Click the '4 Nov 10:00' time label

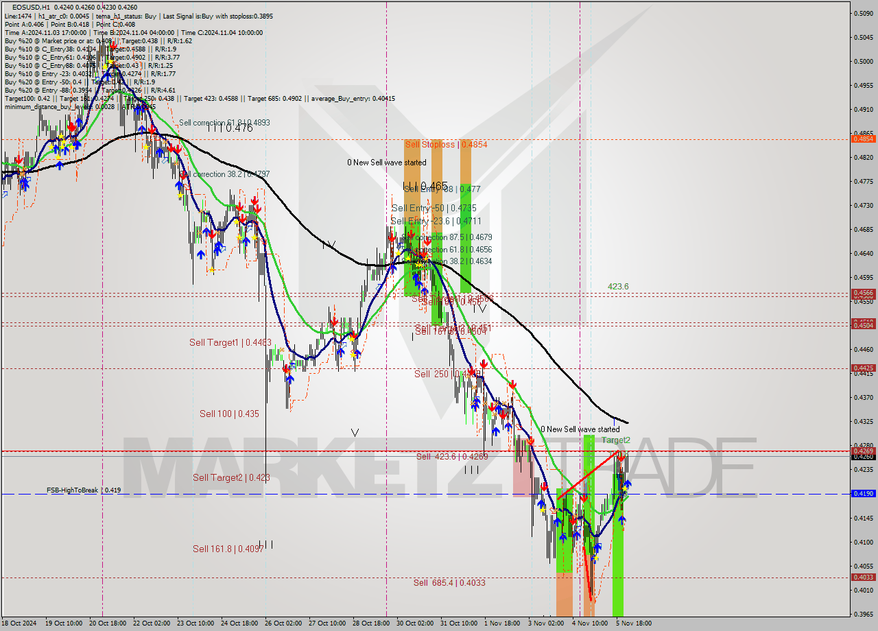coord(590,623)
